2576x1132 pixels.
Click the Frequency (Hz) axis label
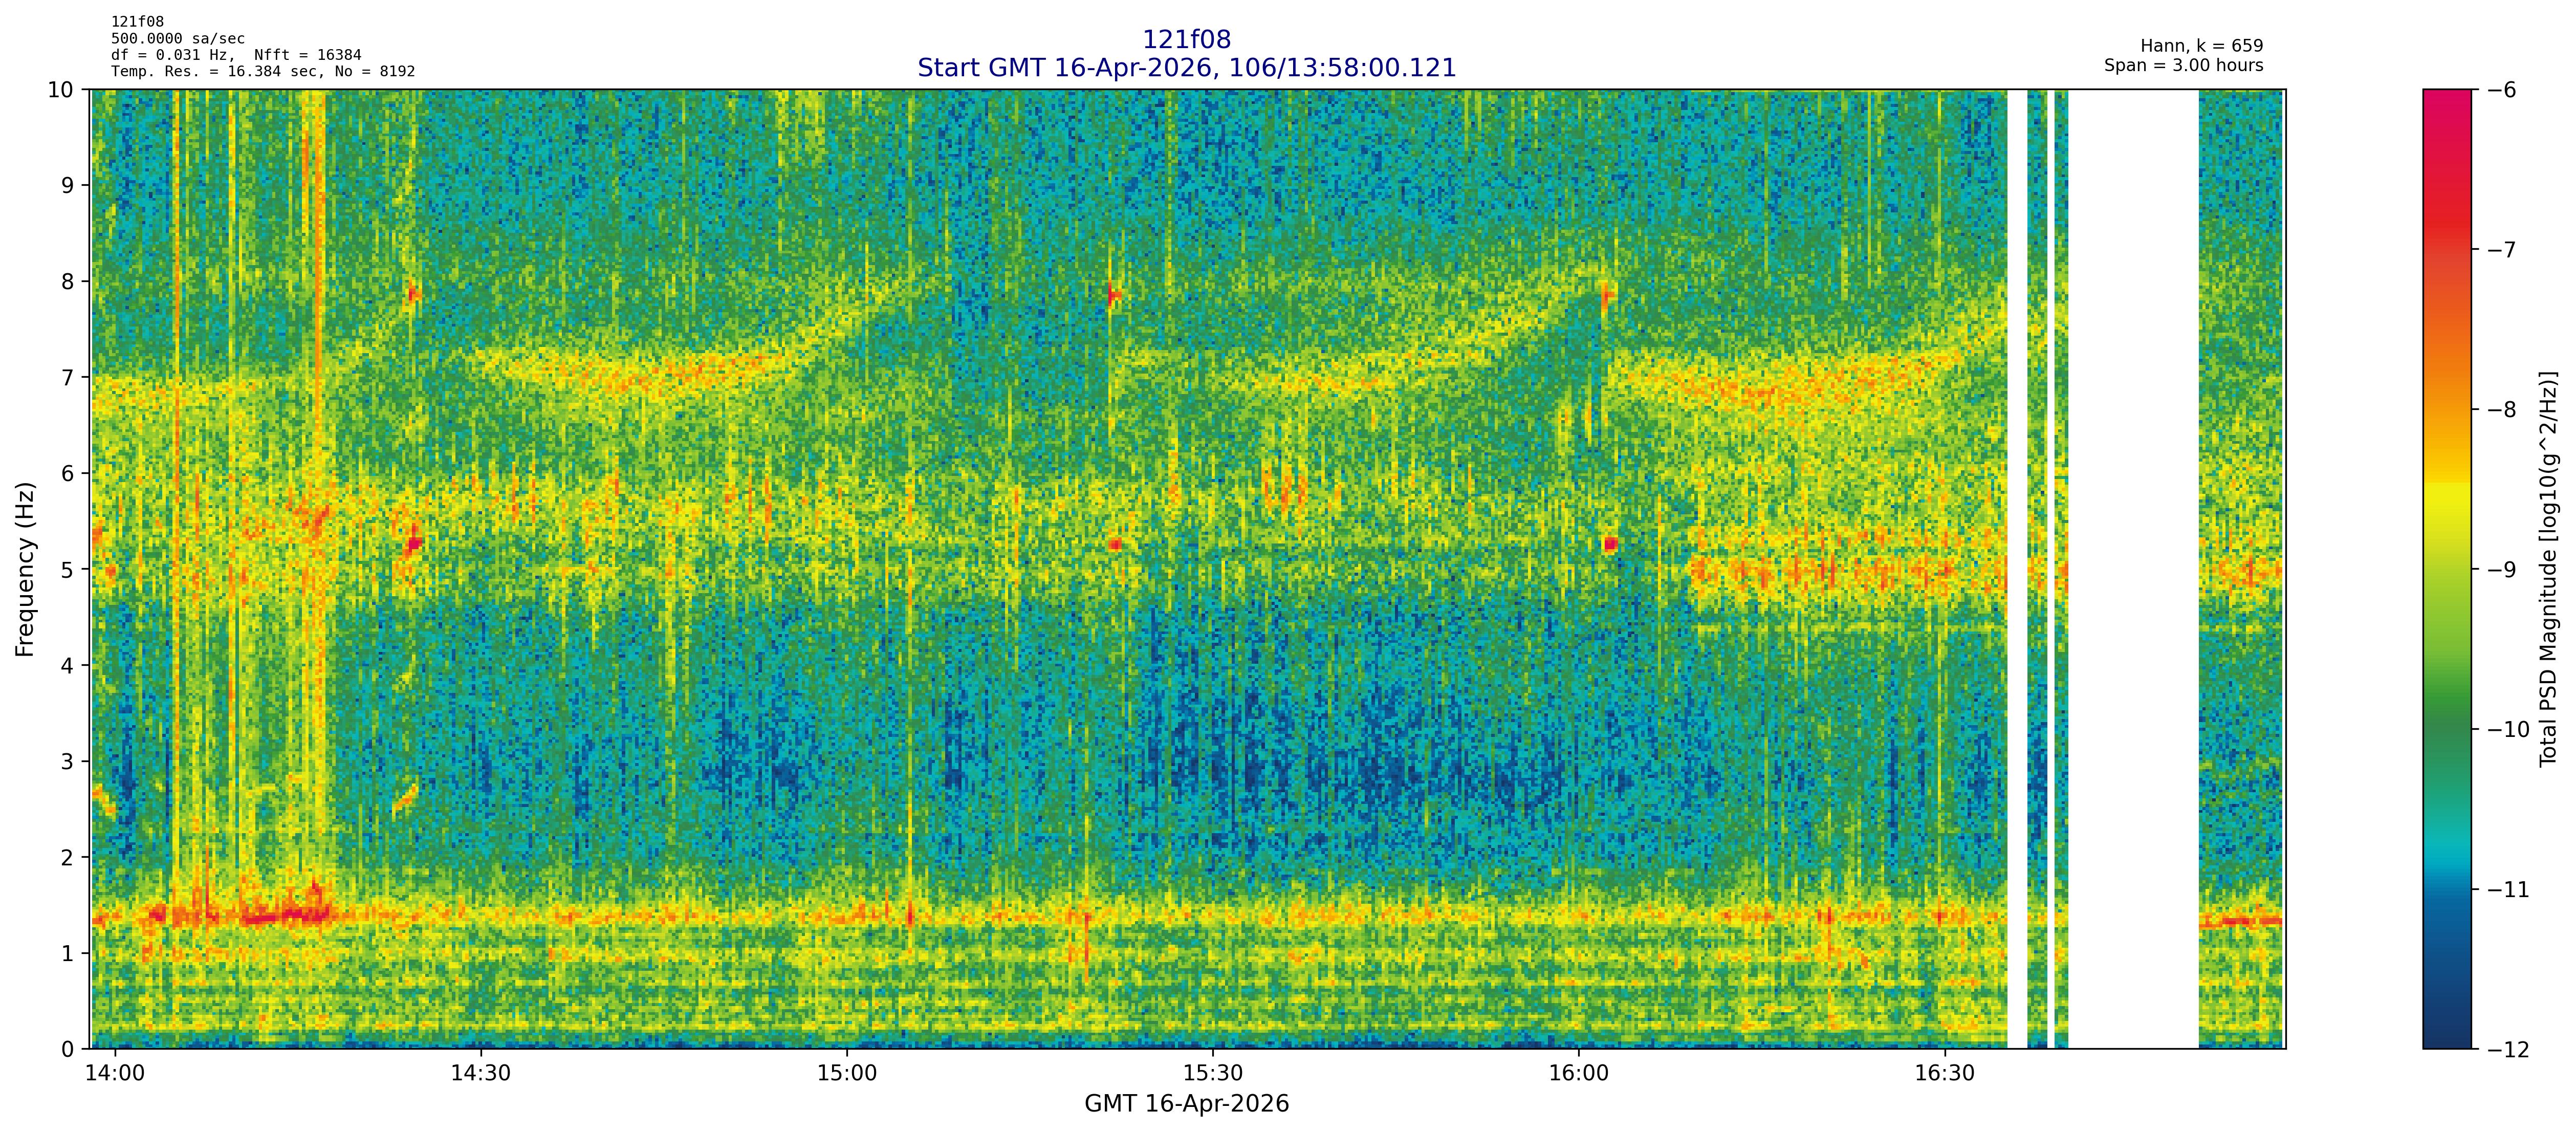coord(26,569)
